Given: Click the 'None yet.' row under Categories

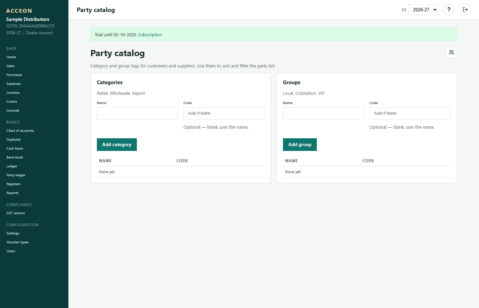Looking at the screenshot, I should click(181, 172).
